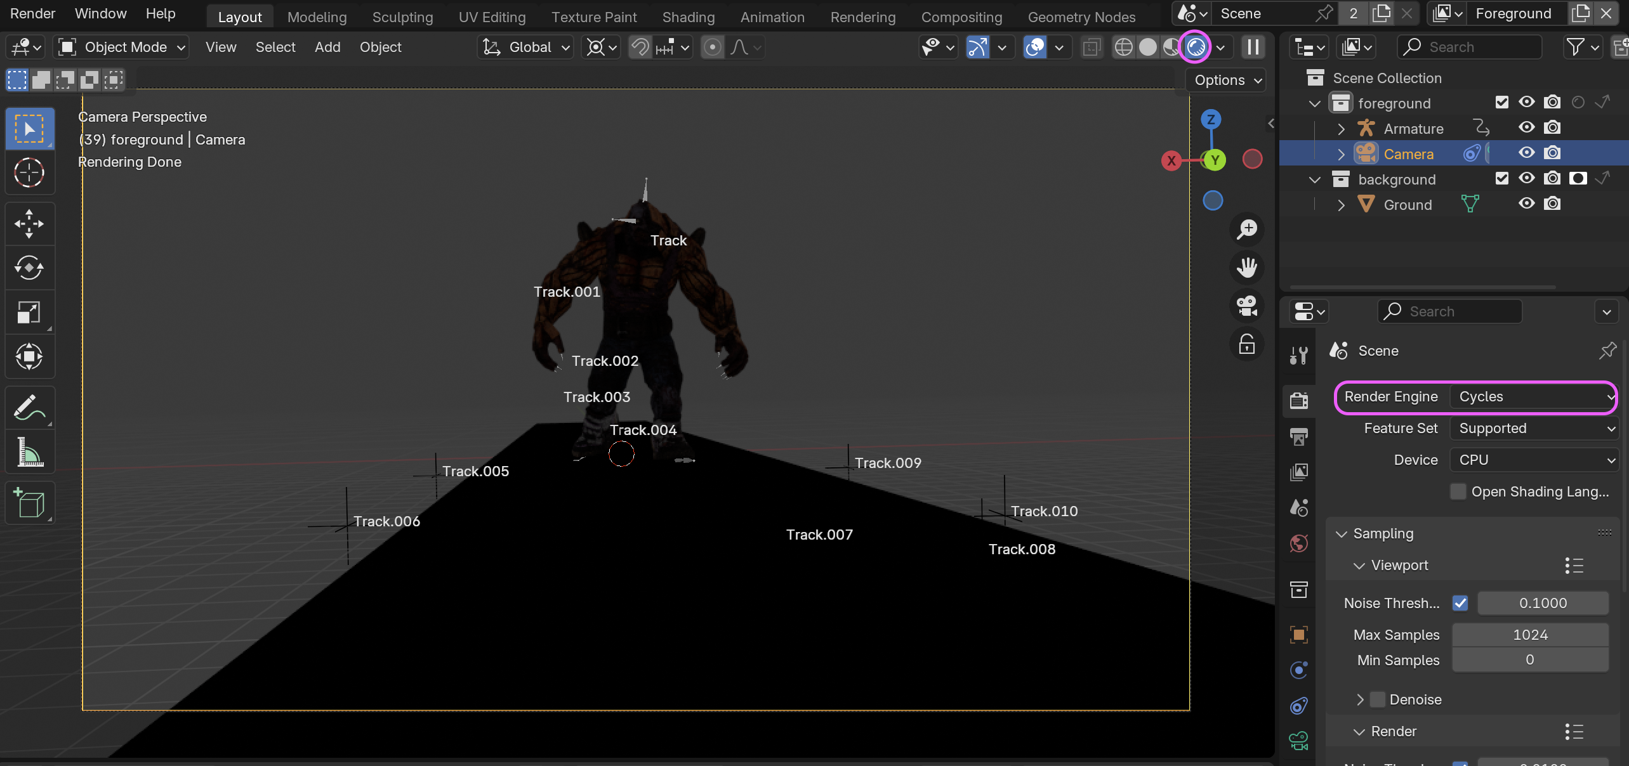Viewport: 1629px width, 766px height.
Task: Activate the Annotate pencil tool
Action: pos(29,408)
